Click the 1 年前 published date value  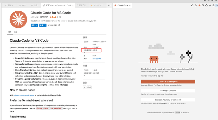(95, 70)
